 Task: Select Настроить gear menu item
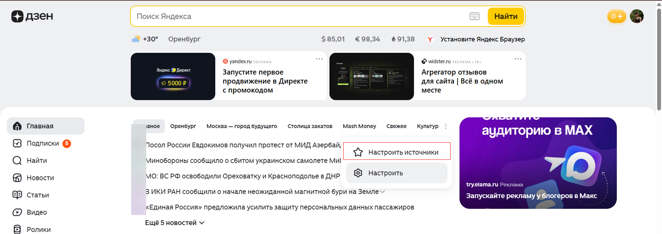[x=397, y=173]
